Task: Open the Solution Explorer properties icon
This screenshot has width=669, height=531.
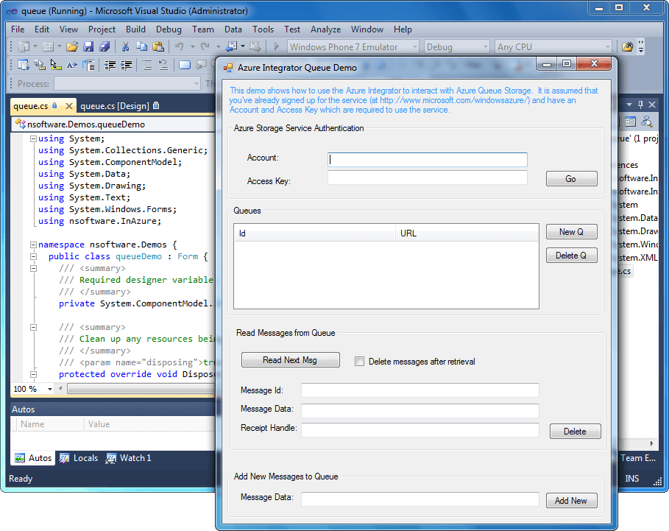Action: coord(630,122)
